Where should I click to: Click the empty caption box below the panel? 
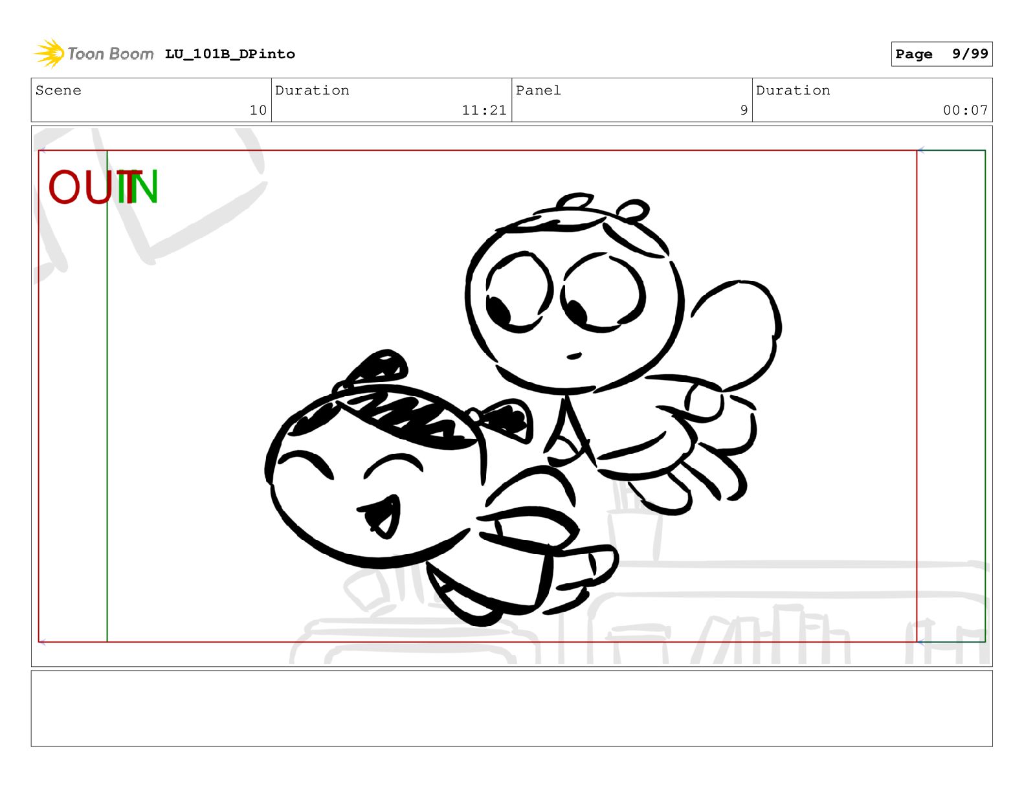[511, 708]
